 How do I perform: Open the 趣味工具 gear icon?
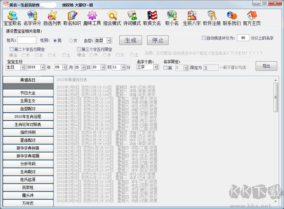pyautogui.click(x=92, y=18)
